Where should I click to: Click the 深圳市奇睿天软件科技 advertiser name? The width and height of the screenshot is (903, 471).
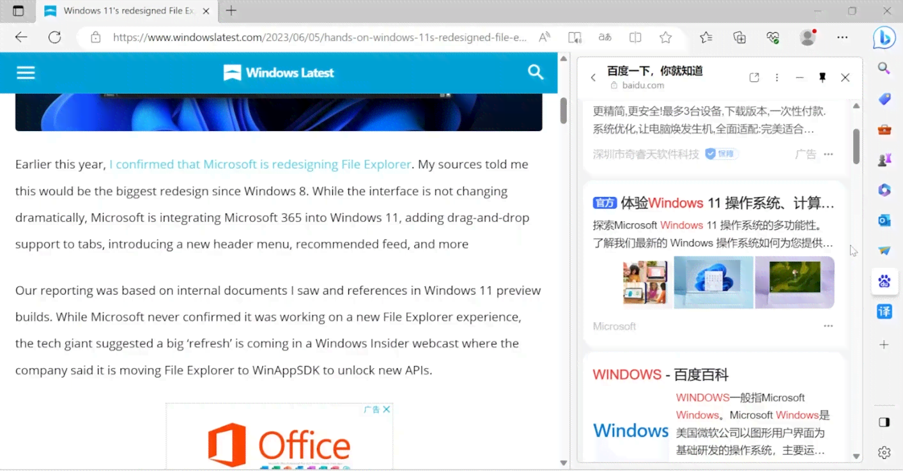pyautogui.click(x=646, y=154)
